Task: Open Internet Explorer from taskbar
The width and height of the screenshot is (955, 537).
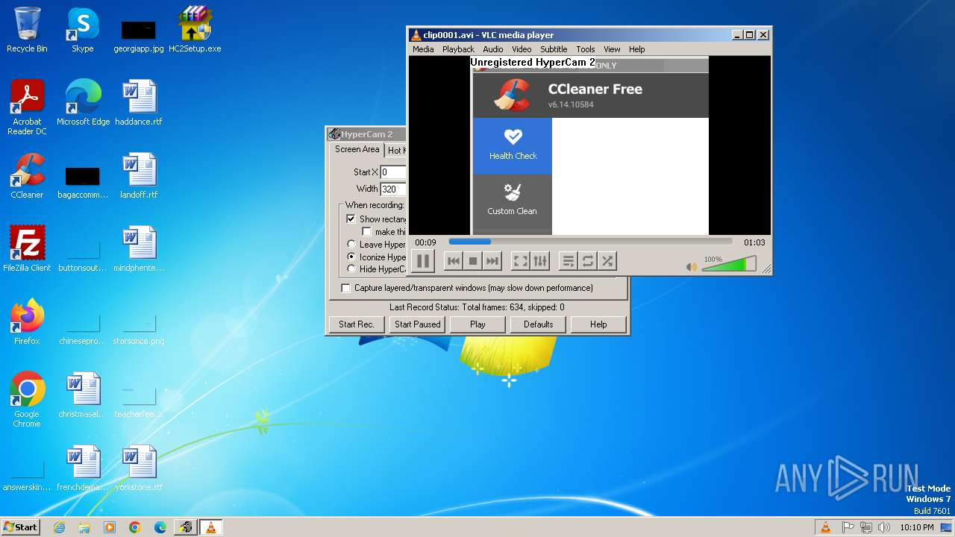Action: coord(59,527)
